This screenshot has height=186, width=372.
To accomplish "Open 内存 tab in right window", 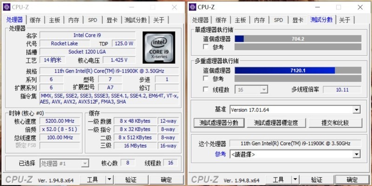I will [259, 20].
